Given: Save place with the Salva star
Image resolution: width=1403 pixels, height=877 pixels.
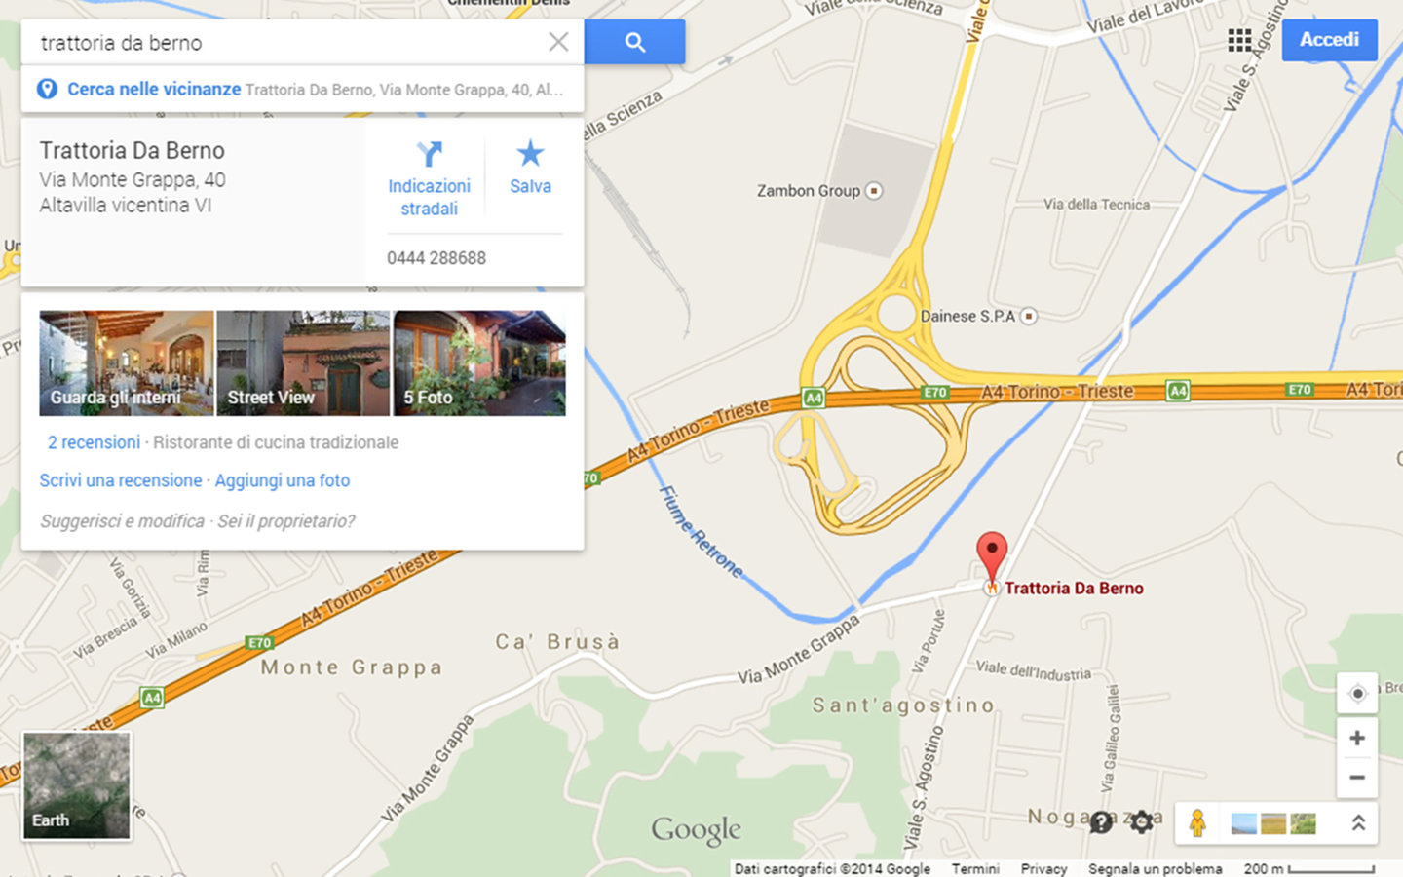Looking at the screenshot, I should coord(530,153).
